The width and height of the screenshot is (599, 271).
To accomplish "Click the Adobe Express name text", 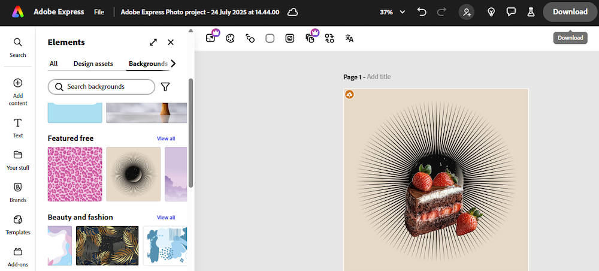I will (x=59, y=12).
